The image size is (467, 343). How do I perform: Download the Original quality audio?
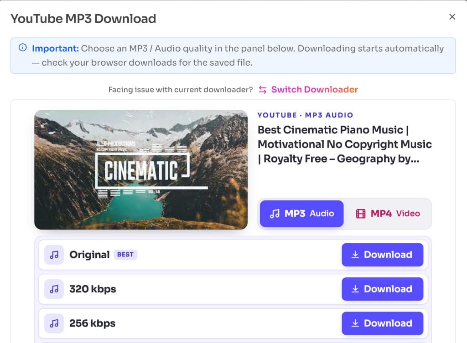(383, 255)
